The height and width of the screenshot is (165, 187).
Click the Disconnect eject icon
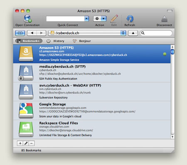point(164,19)
